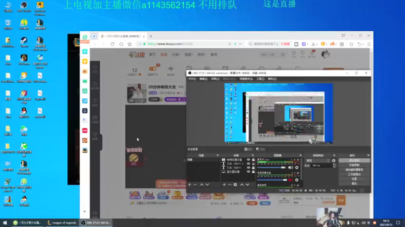
Task: Click OBS 启动虚拟摄像机 button
Action: coord(354,169)
